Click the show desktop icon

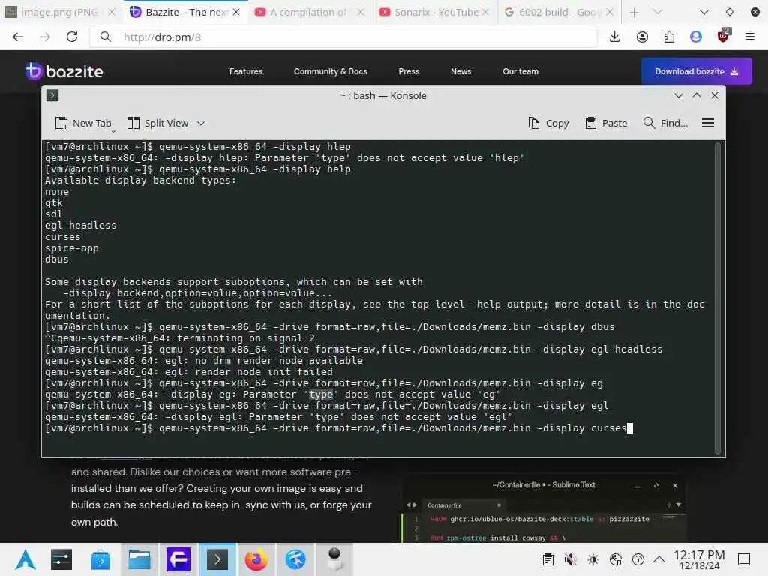(x=744, y=559)
